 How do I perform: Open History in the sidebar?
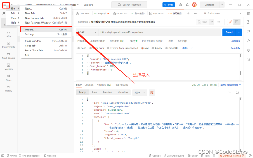click(8, 89)
